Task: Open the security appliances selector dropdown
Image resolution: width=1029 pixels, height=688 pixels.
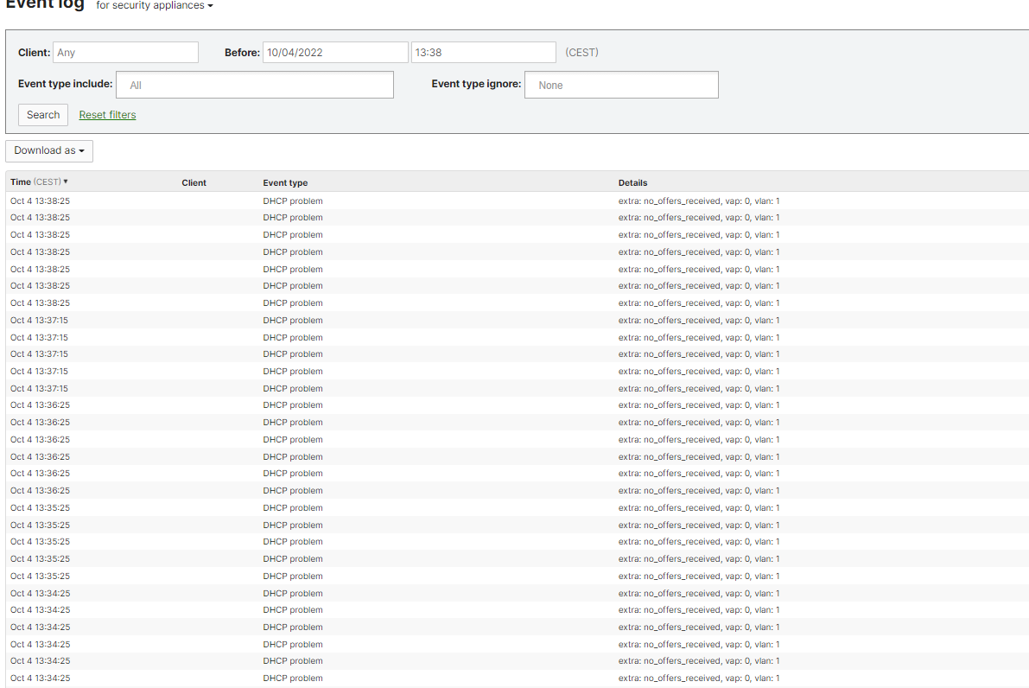Action: (x=154, y=5)
